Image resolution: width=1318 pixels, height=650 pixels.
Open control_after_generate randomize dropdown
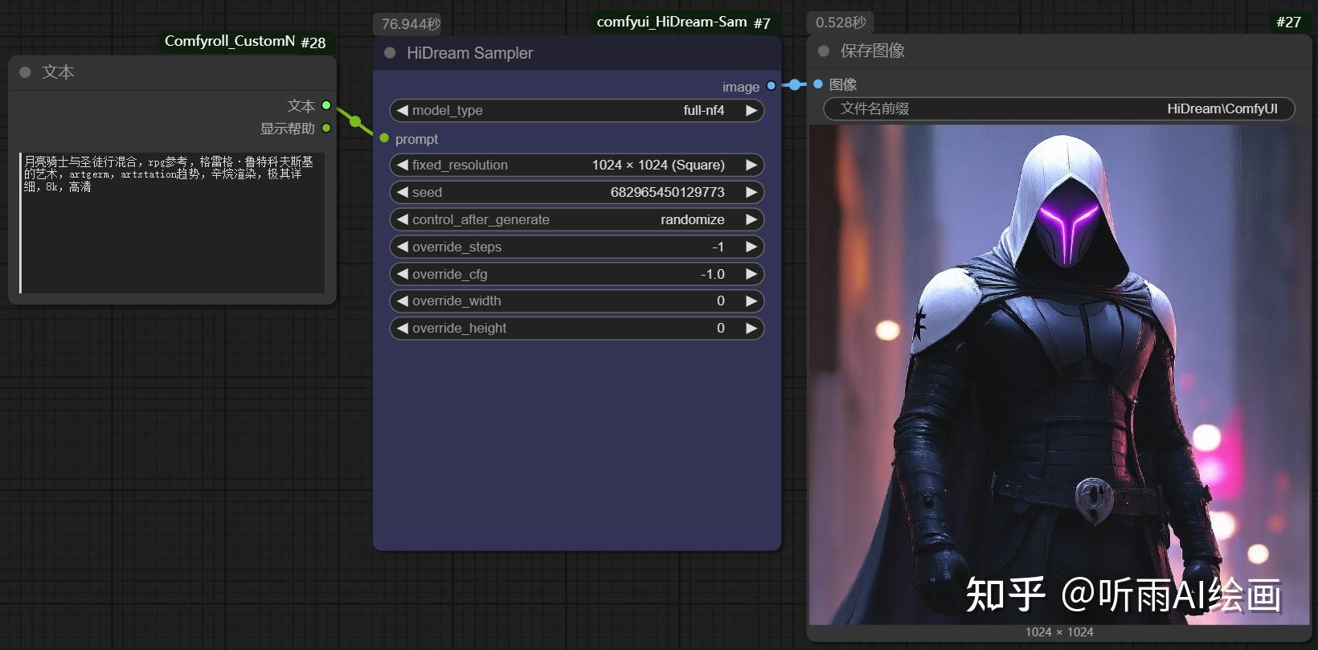pyautogui.click(x=692, y=219)
